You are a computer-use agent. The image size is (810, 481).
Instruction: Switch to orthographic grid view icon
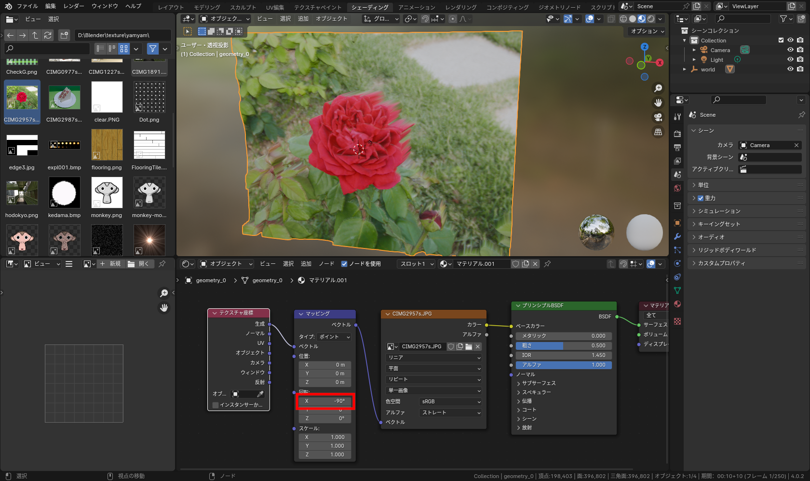[658, 132]
